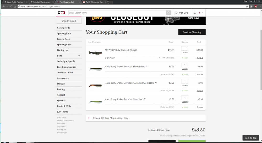Click the Continue Shopping button
262x143 pixels.
(192, 32)
